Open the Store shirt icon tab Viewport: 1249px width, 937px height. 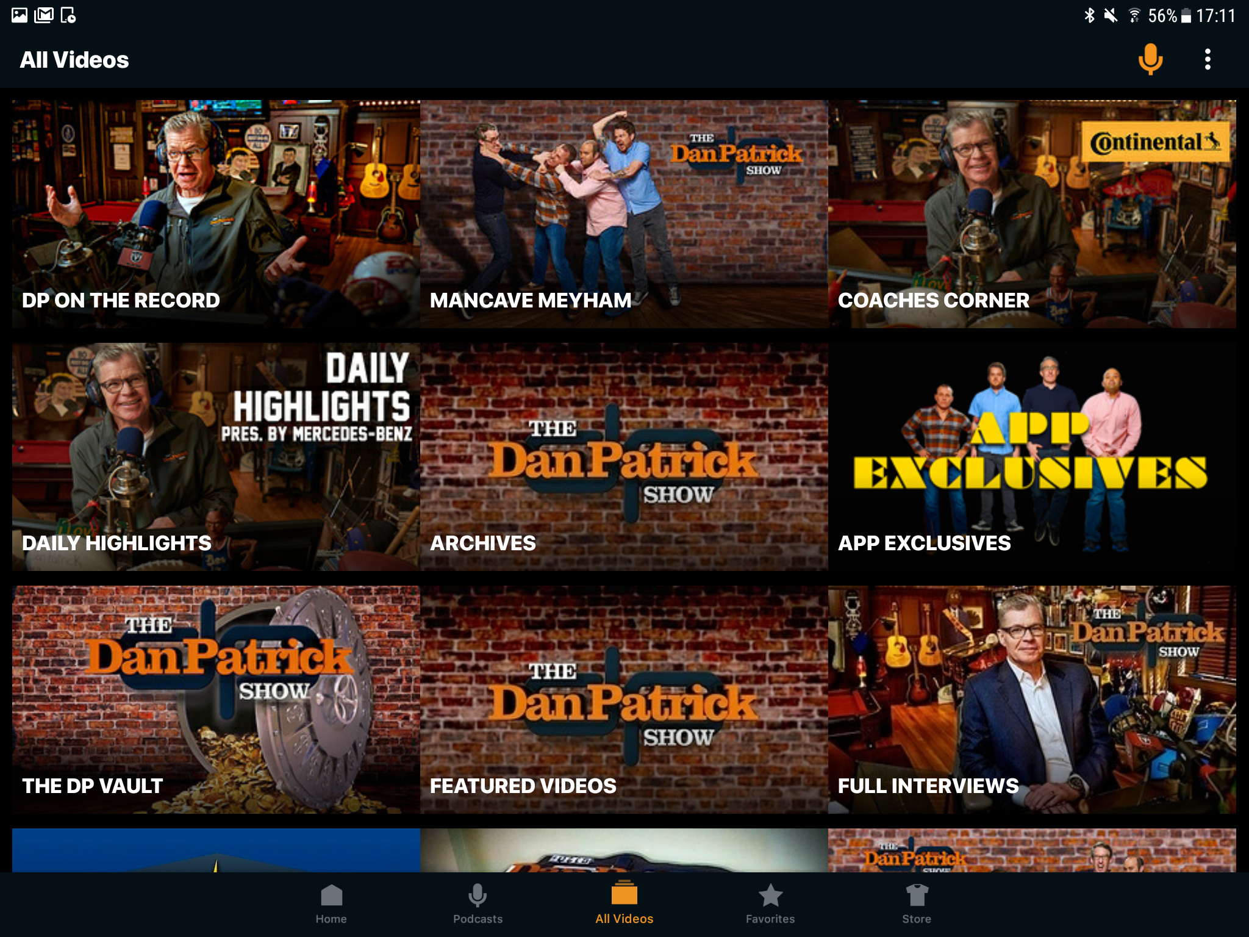coord(917,903)
